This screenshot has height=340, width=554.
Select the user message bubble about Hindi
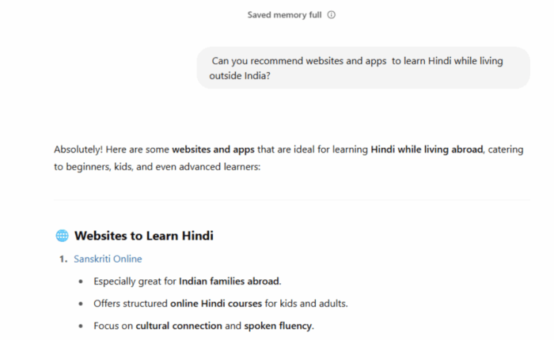tap(363, 68)
